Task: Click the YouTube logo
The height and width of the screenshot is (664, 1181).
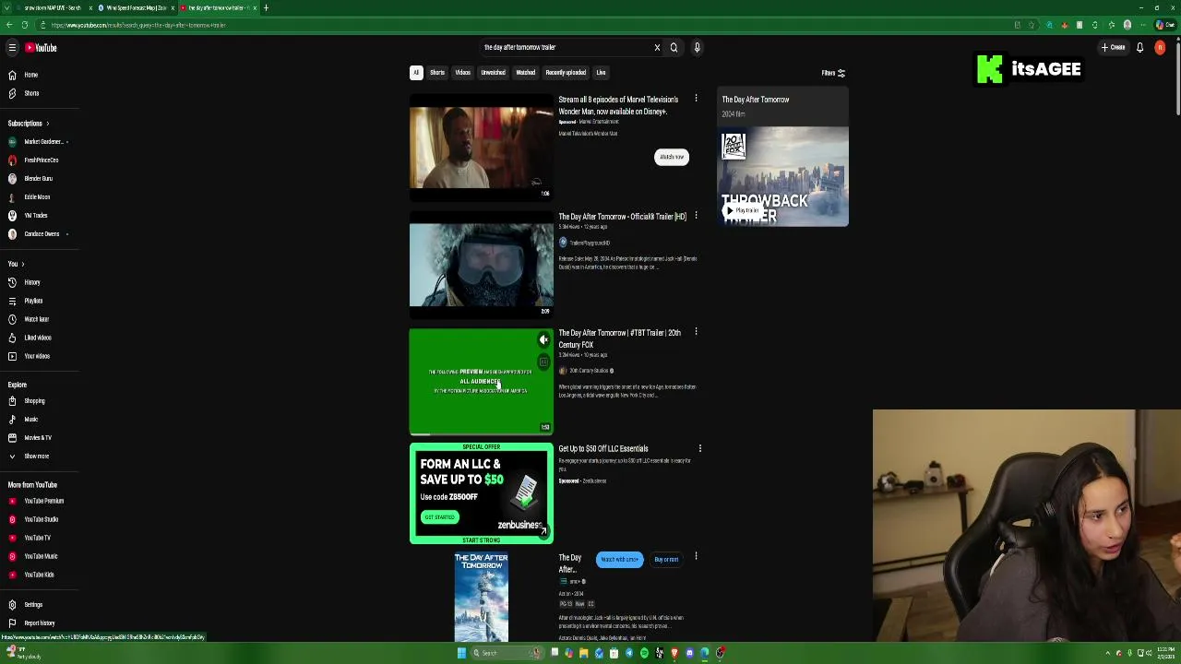Action: [41, 48]
